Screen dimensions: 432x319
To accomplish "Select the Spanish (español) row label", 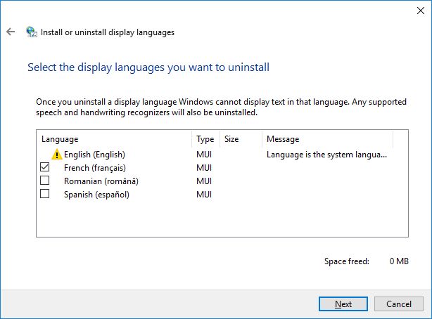I will [x=96, y=195].
